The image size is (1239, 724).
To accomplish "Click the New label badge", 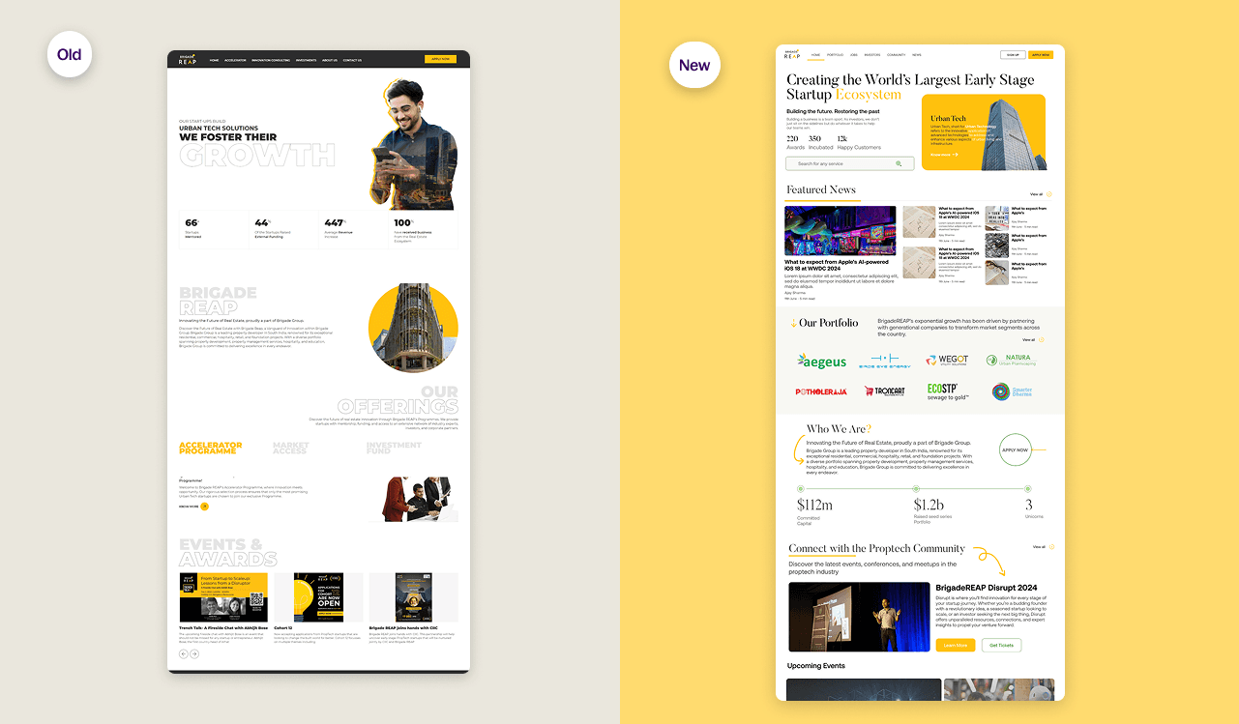I will tap(694, 66).
